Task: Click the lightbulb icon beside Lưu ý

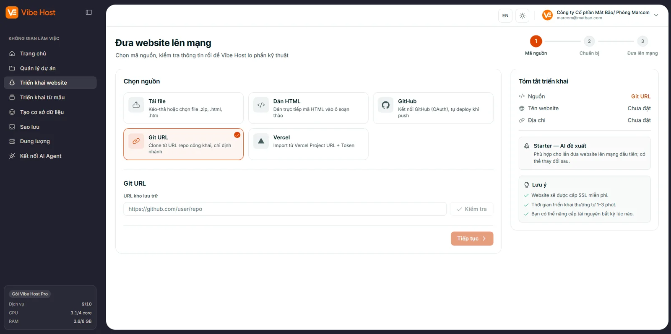Action: coord(527,185)
